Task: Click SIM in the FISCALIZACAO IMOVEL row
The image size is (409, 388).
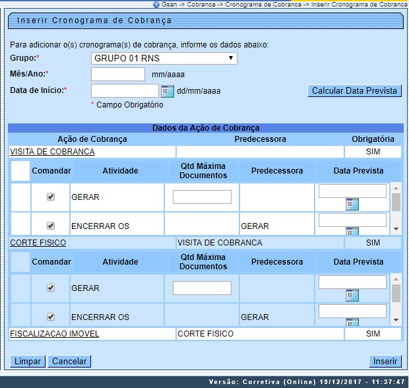Action: (373, 334)
